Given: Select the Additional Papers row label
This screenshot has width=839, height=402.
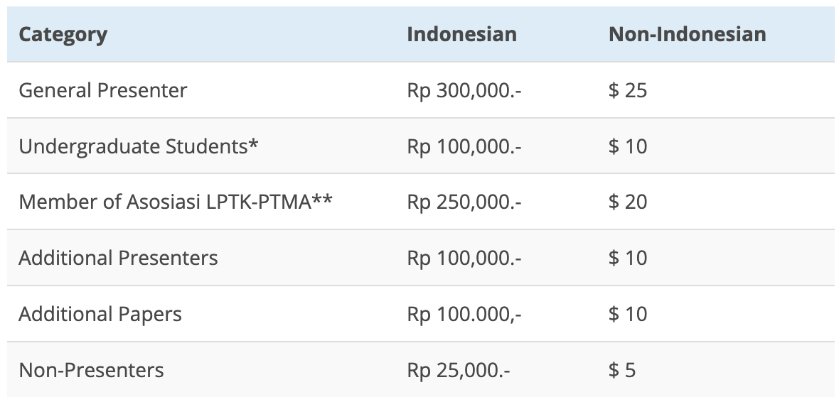Looking at the screenshot, I should [x=100, y=314].
